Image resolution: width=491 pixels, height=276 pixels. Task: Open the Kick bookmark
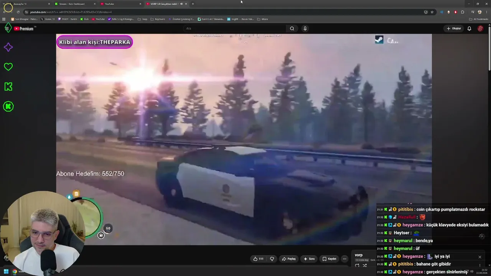84,19
